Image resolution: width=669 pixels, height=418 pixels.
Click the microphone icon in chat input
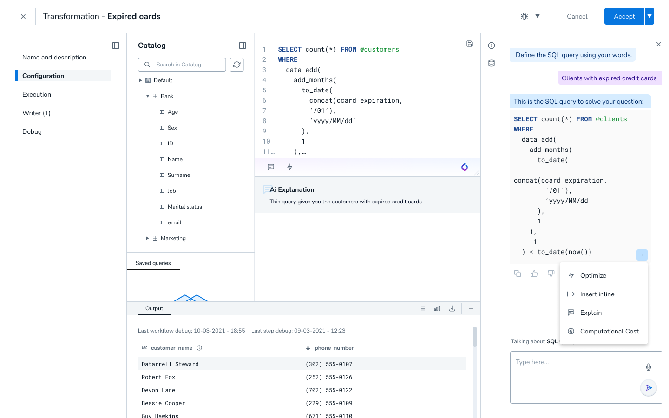pyautogui.click(x=649, y=367)
